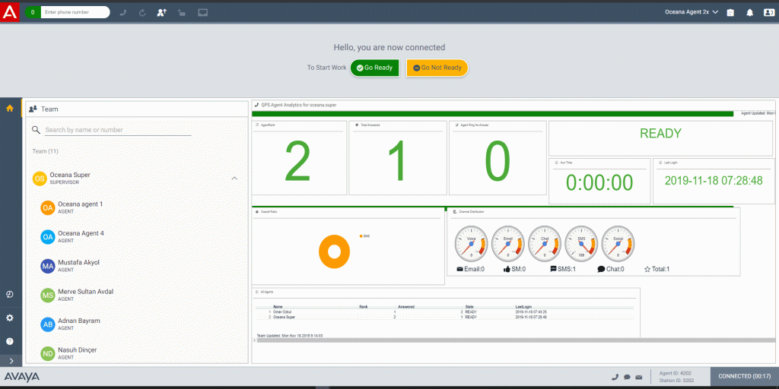Click the MS avatar of Merve Sultan Avdal
Image resolution: width=779 pixels, height=389 pixels.
point(48,296)
